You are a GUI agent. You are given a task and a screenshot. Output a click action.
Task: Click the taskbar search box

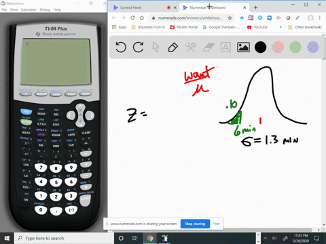point(64,238)
